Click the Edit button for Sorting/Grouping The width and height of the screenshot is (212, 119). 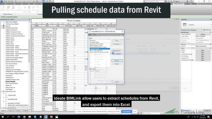(203, 54)
